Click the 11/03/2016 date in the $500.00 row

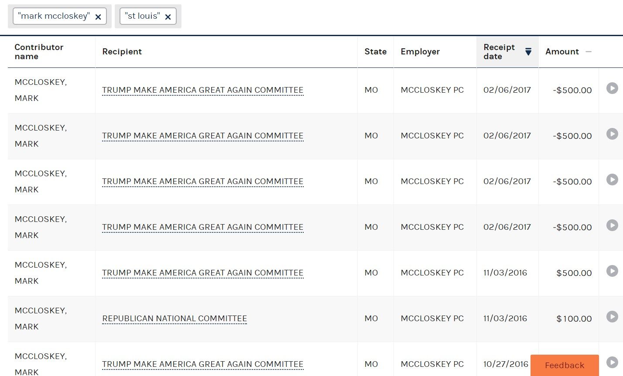click(x=505, y=273)
